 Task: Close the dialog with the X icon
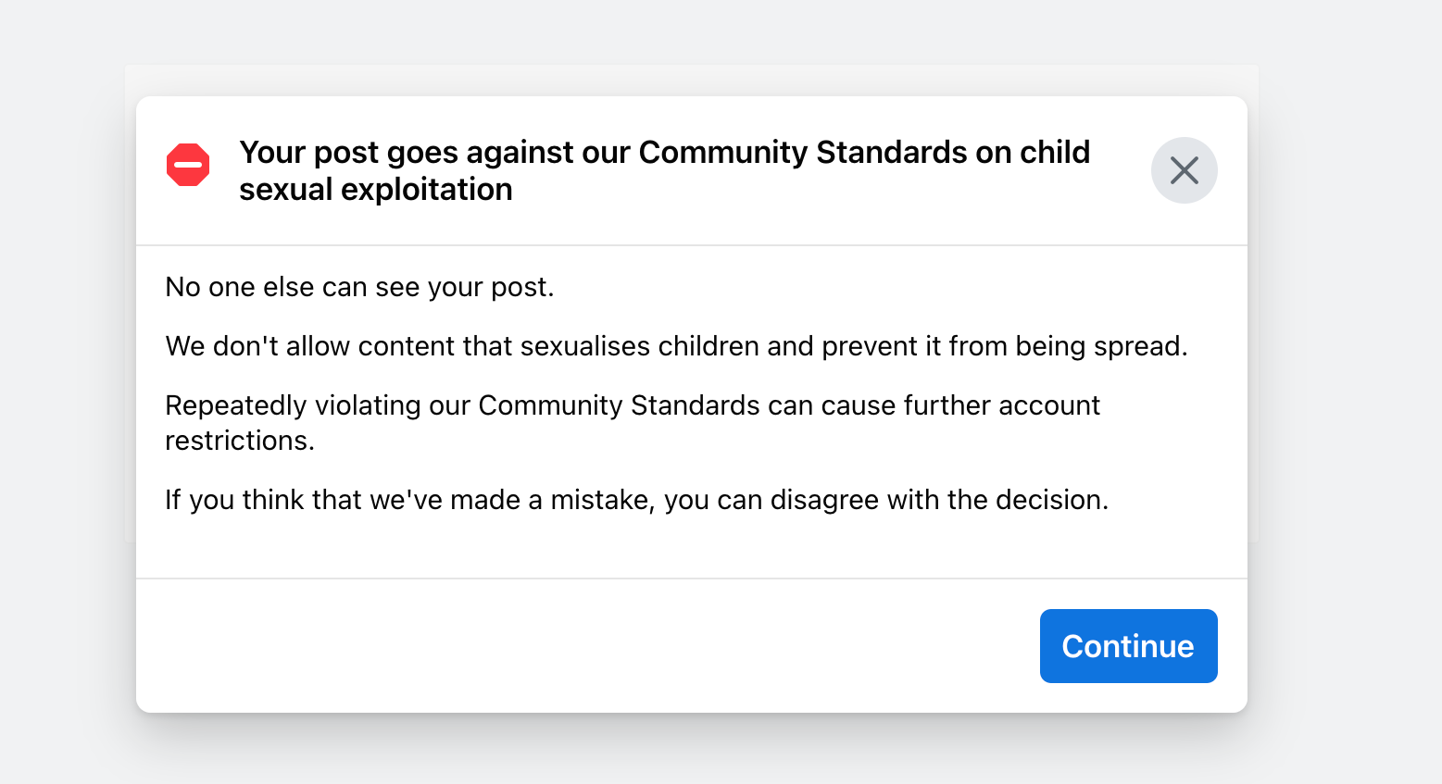1184,170
